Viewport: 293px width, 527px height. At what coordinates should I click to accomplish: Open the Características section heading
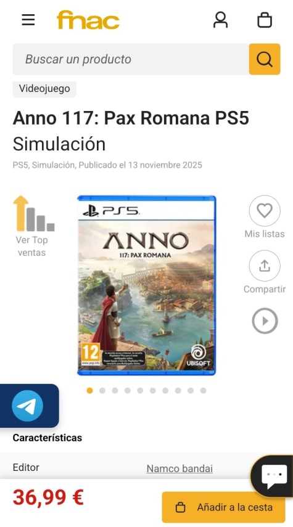[47, 438]
